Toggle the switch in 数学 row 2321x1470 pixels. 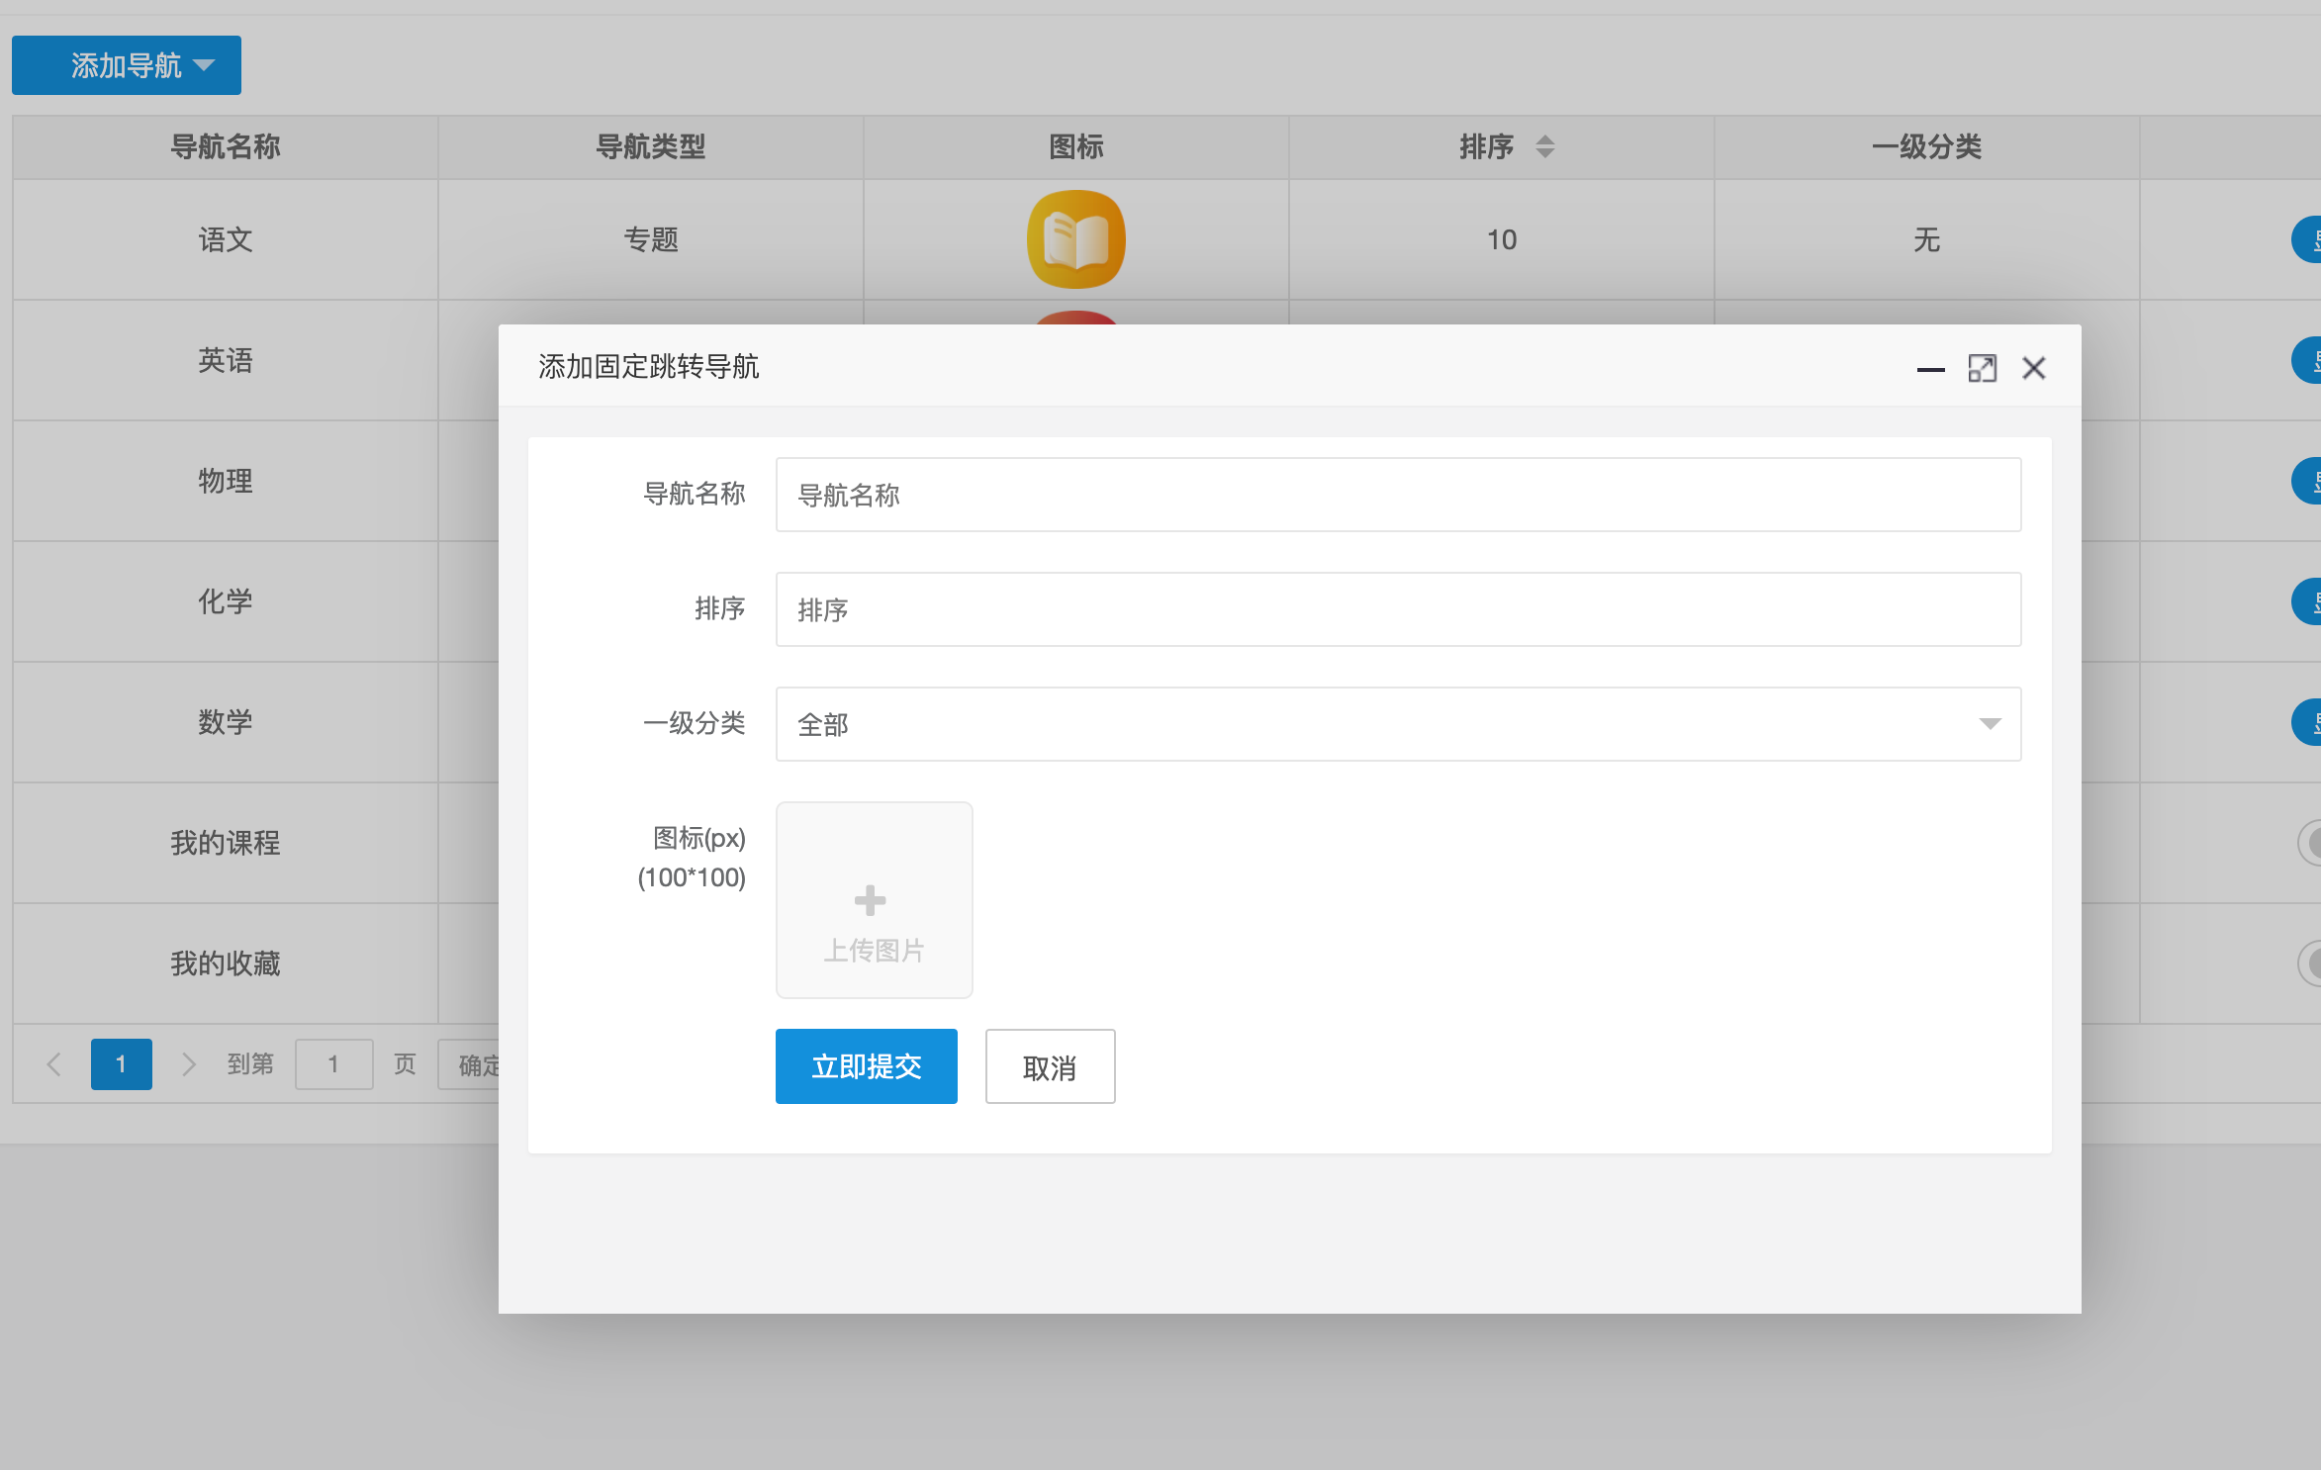point(2307,722)
